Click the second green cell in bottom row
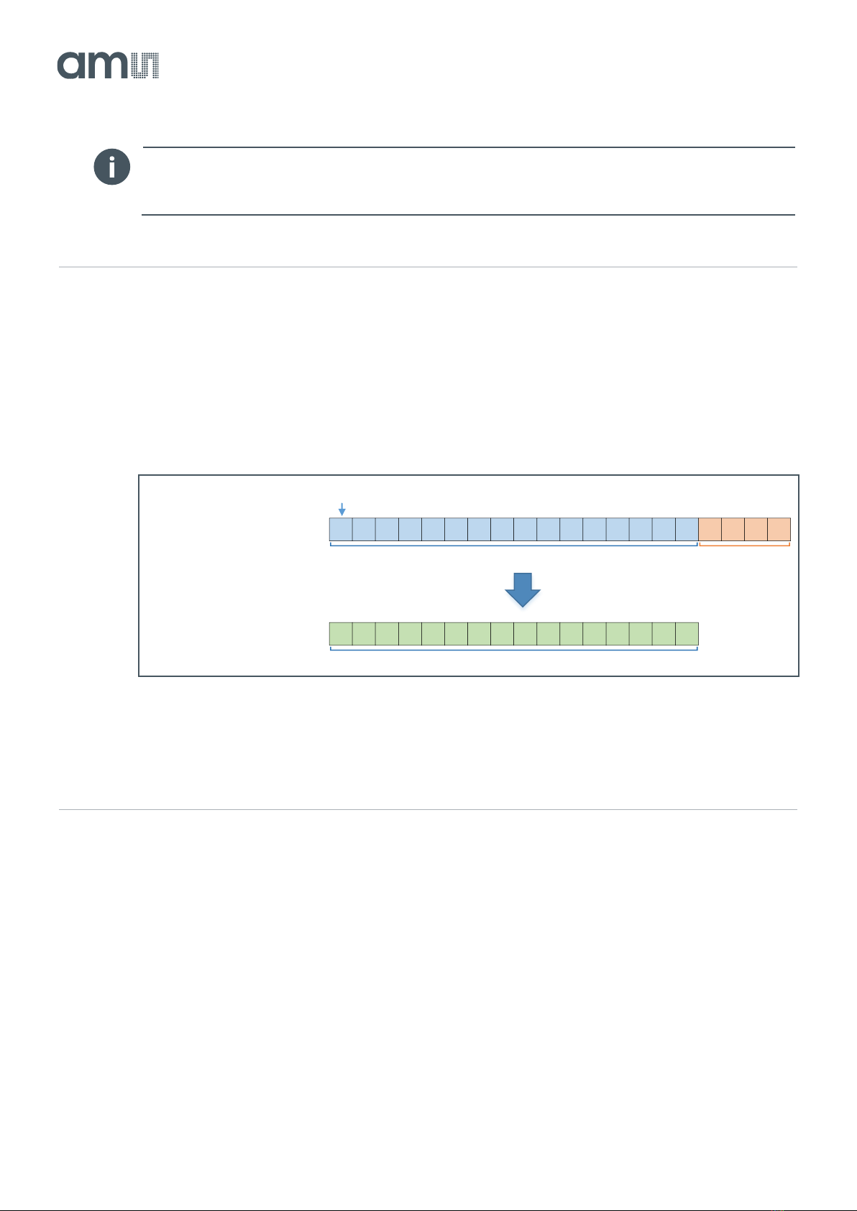The height and width of the screenshot is (1211, 857). click(364, 634)
